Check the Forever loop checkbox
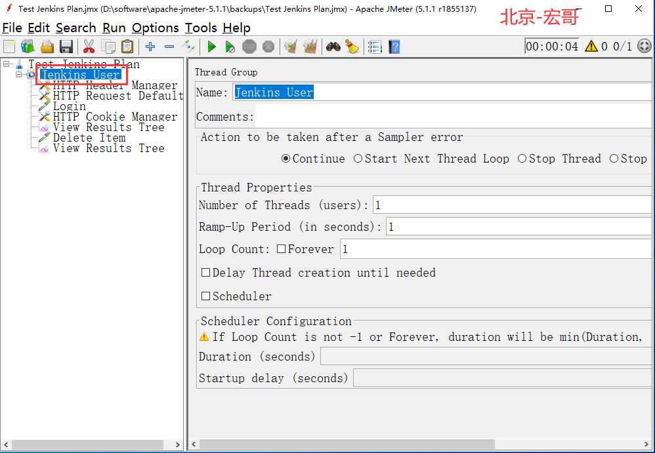This screenshot has width=655, height=453. coord(281,249)
